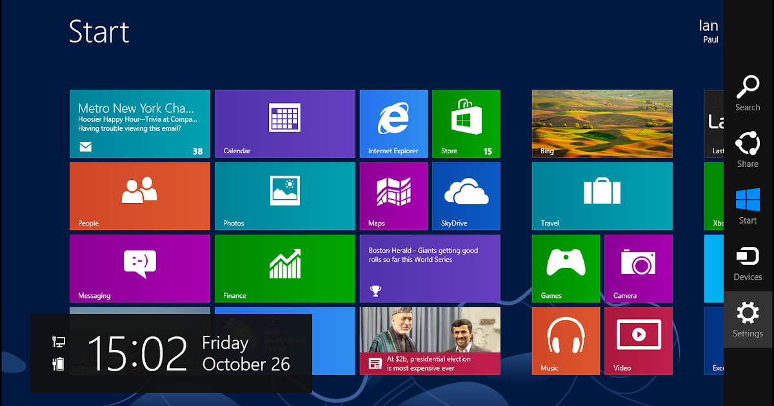Click the trophy icon on the Sports tile

pyautogui.click(x=375, y=291)
